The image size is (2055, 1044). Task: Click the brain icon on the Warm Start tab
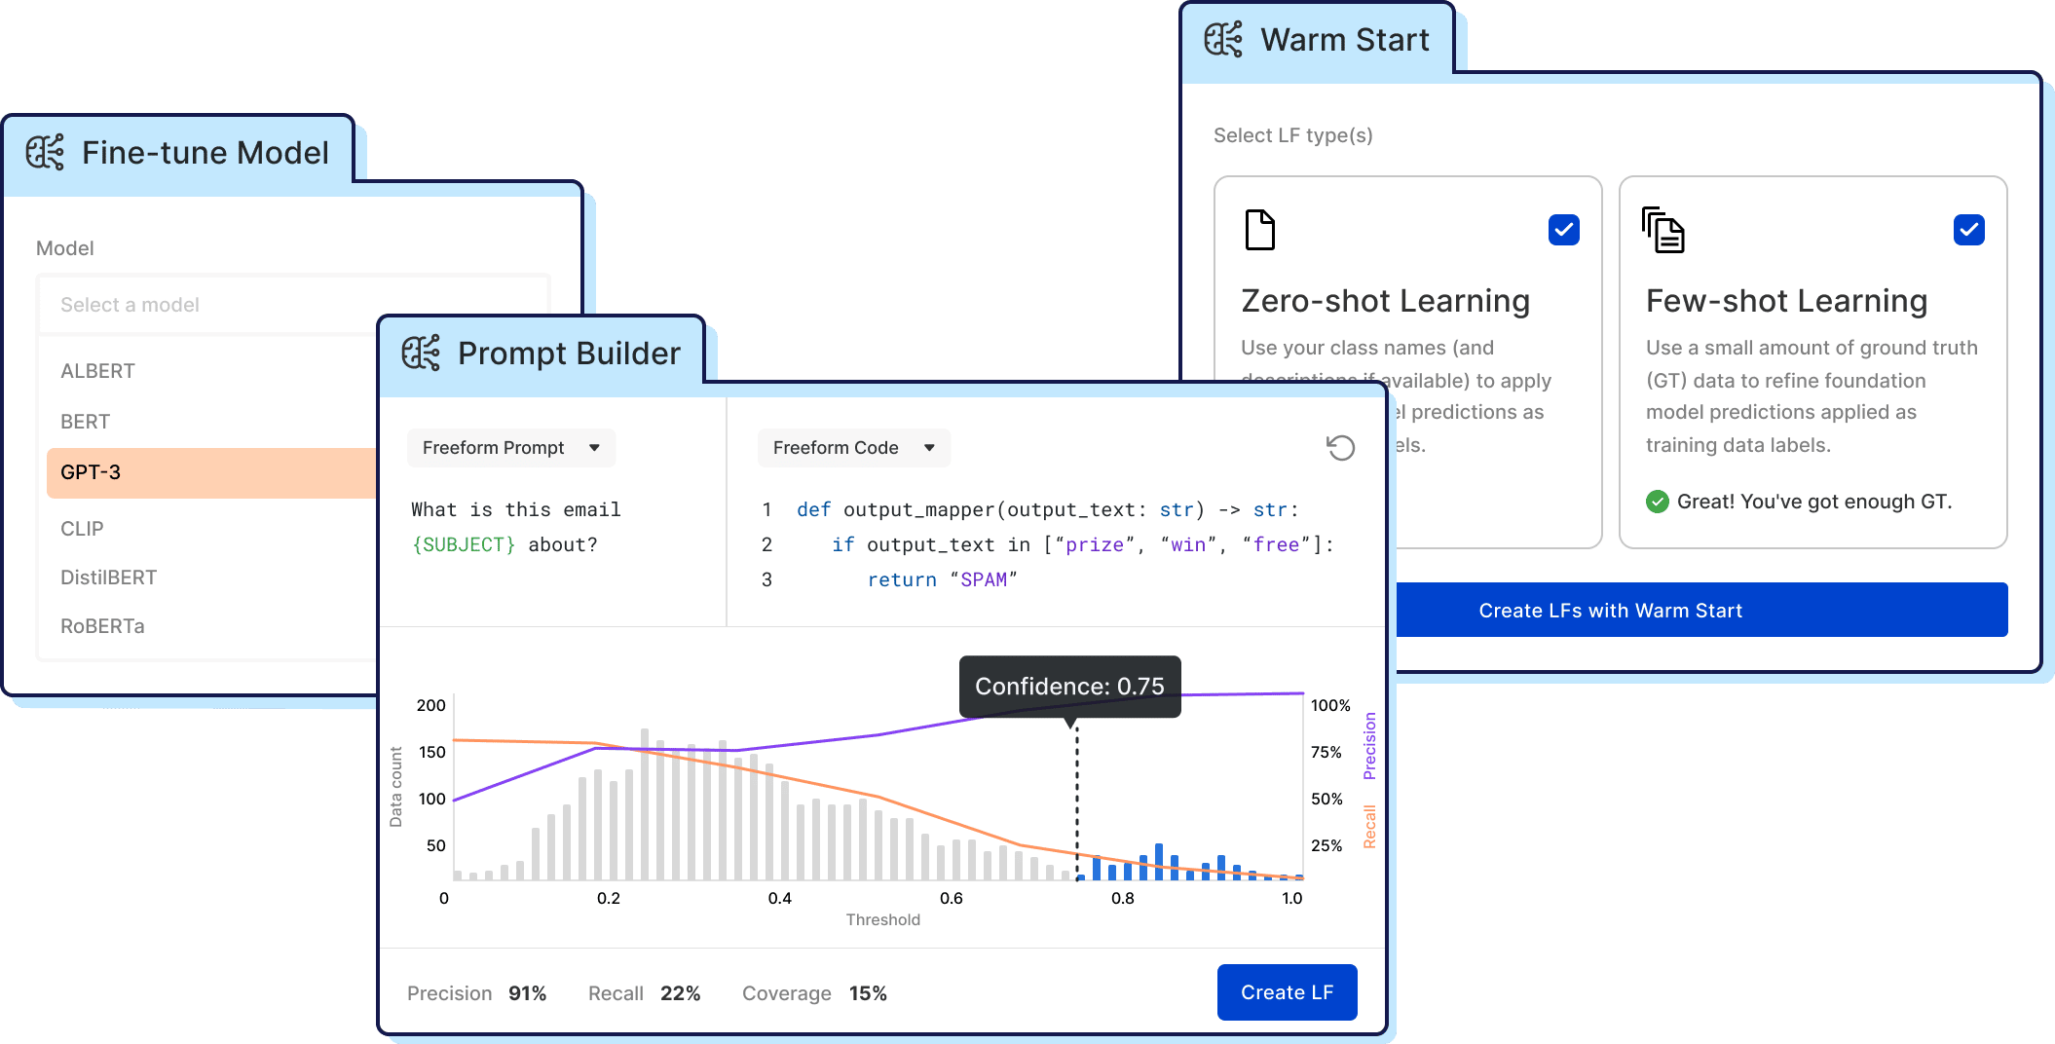coord(1223,40)
